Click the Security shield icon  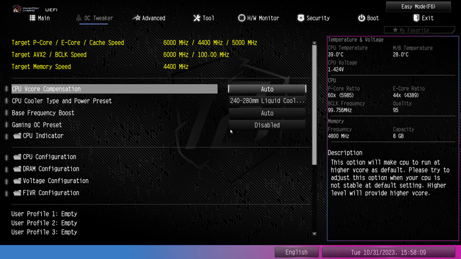coord(300,18)
